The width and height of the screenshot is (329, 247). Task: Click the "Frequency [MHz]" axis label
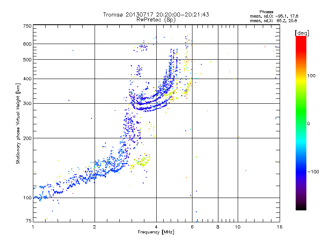click(x=156, y=232)
